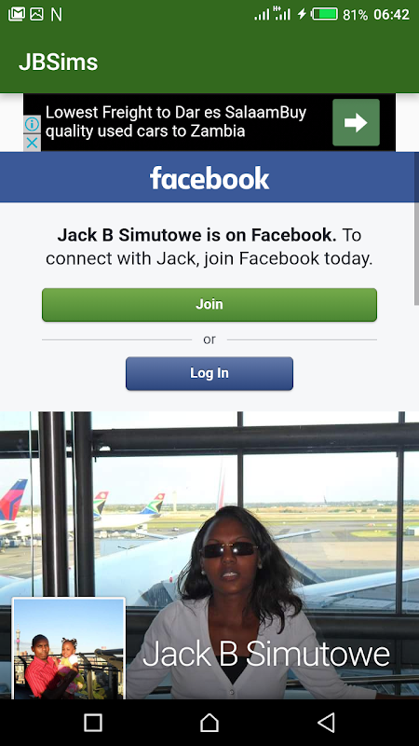Tap the Gmail notification icon
419x746 pixels.
17,14
